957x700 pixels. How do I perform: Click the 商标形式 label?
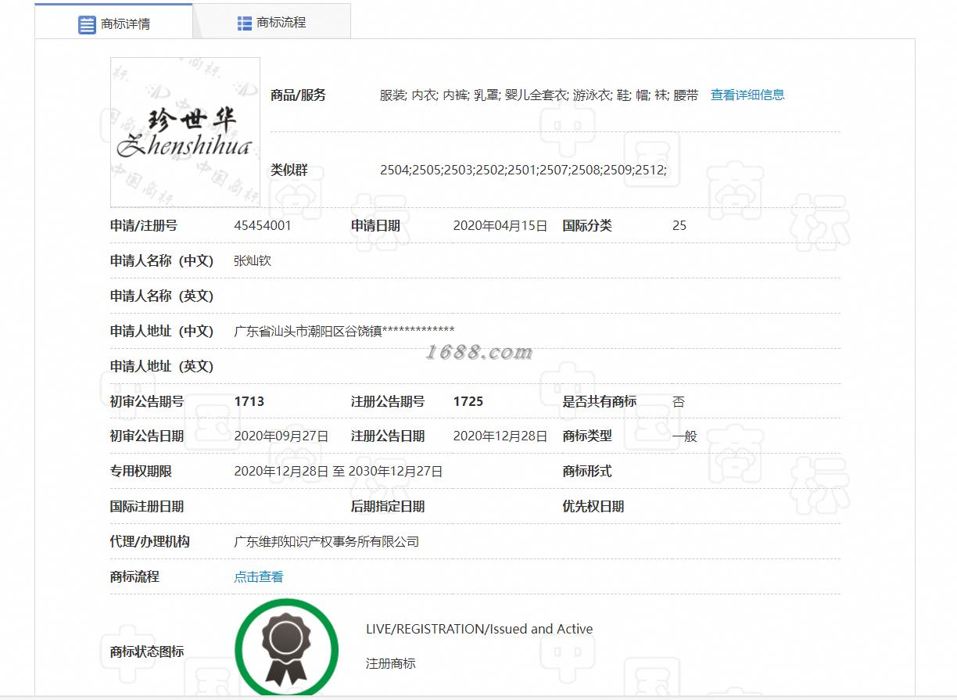click(x=587, y=471)
